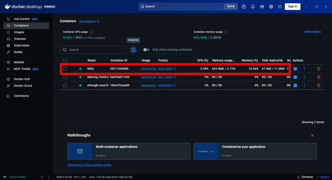This screenshot has width=332, height=180.
Task: Click View more in the Learning center
Action: coord(89,165)
